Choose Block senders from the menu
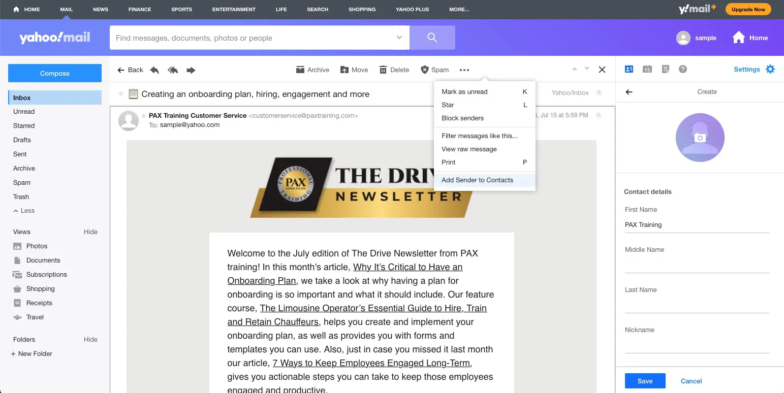This screenshot has width=784, height=393. click(x=462, y=118)
